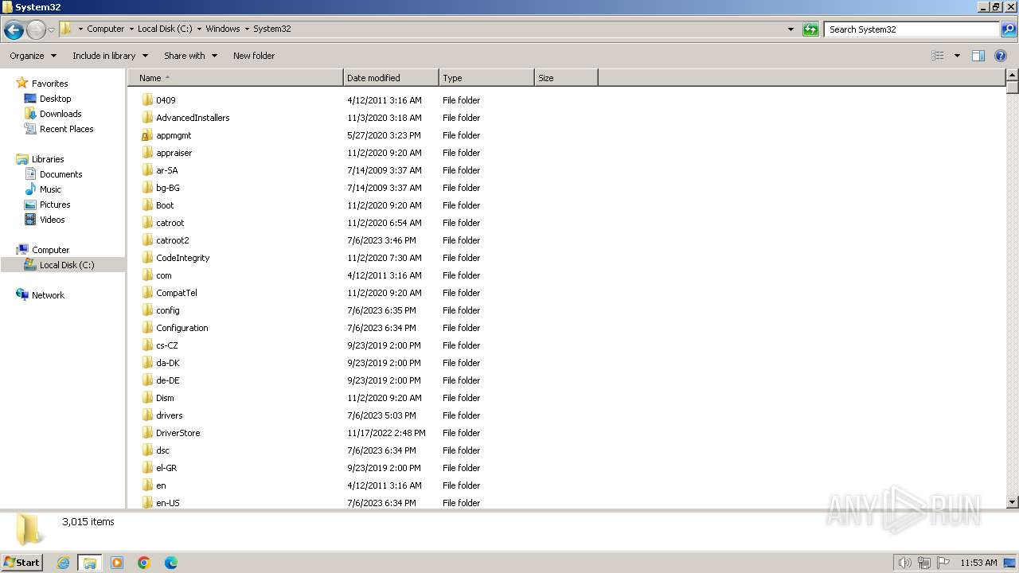Select the config folder icon

(147, 310)
